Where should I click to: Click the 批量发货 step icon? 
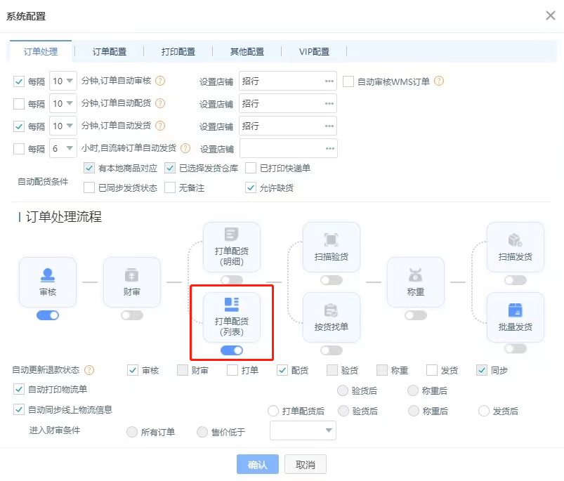(x=515, y=310)
